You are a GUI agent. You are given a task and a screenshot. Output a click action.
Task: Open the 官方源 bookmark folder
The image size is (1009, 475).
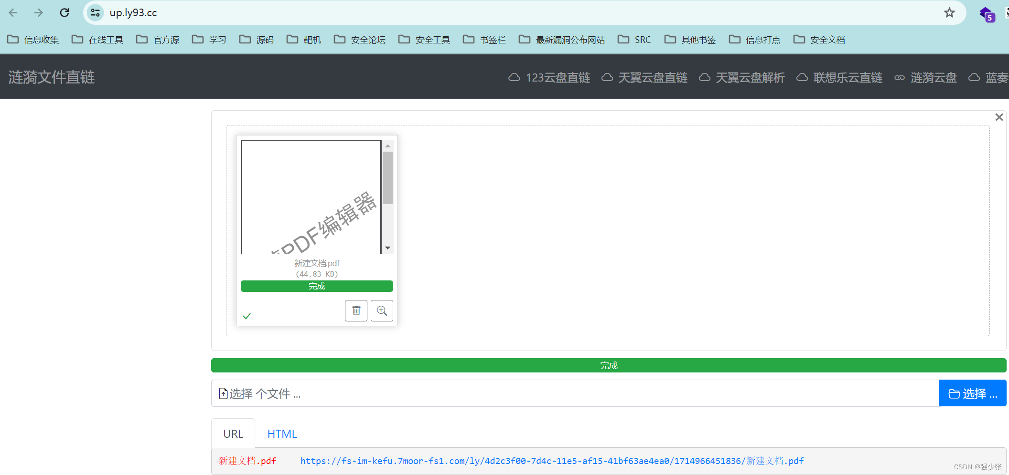(158, 40)
